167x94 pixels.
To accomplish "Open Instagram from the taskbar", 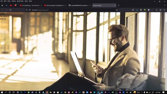I will tap(69, 92).
